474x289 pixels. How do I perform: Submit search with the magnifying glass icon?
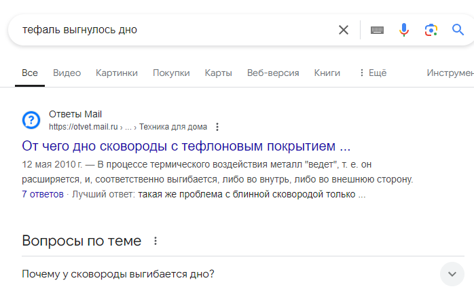(458, 30)
